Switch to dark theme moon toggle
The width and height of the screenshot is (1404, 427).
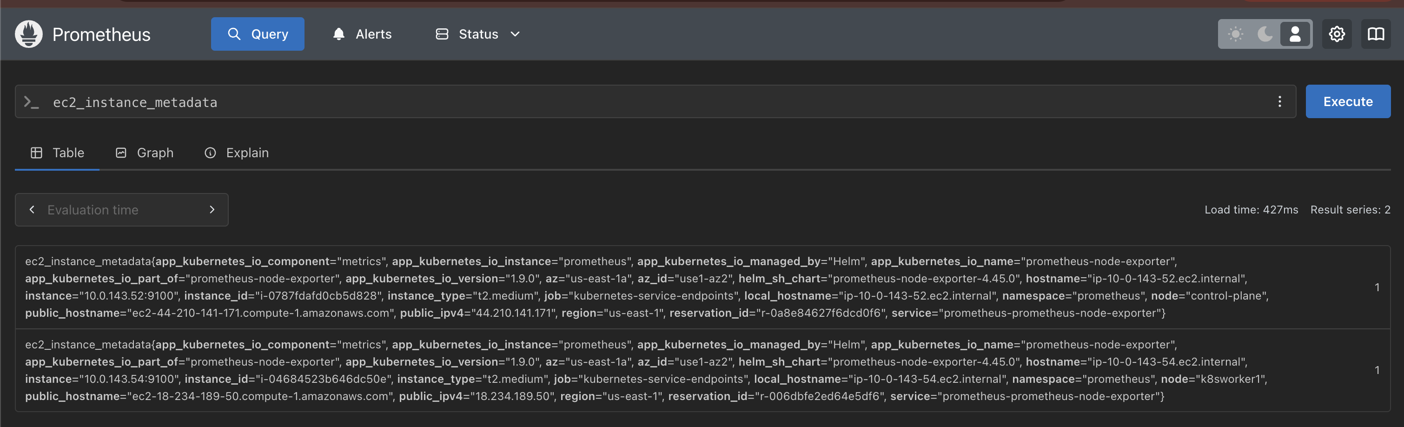[x=1265, y=34]
